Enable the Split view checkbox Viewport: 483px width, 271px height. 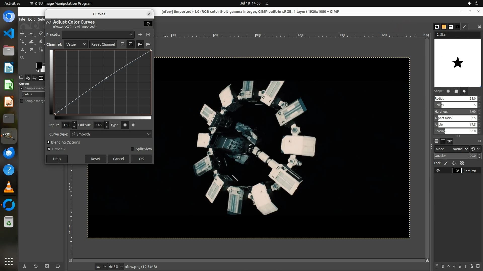tap(133, 149)
